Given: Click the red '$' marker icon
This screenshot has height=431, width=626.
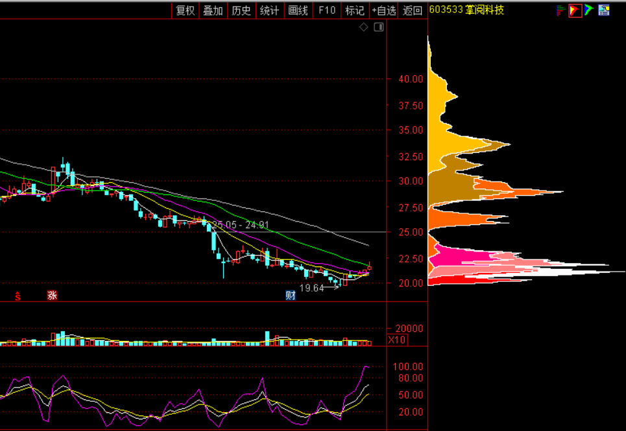Looking at the screenshot, I should click(18, 296).
